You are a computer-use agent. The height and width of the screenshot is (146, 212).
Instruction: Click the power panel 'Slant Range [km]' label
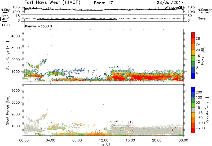point(7,56)
